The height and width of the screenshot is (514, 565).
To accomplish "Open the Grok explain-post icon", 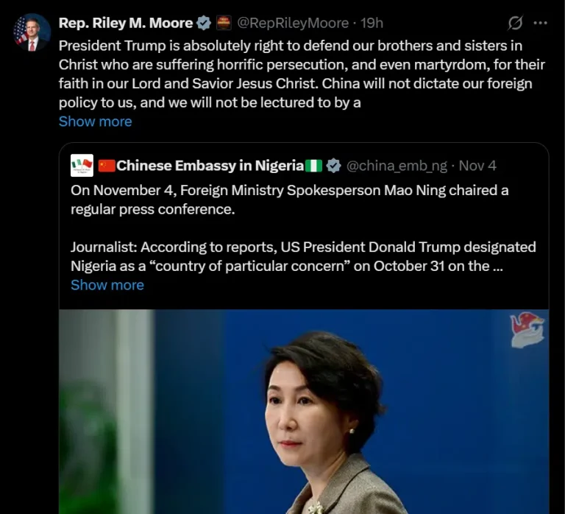I will click(515, 23).
